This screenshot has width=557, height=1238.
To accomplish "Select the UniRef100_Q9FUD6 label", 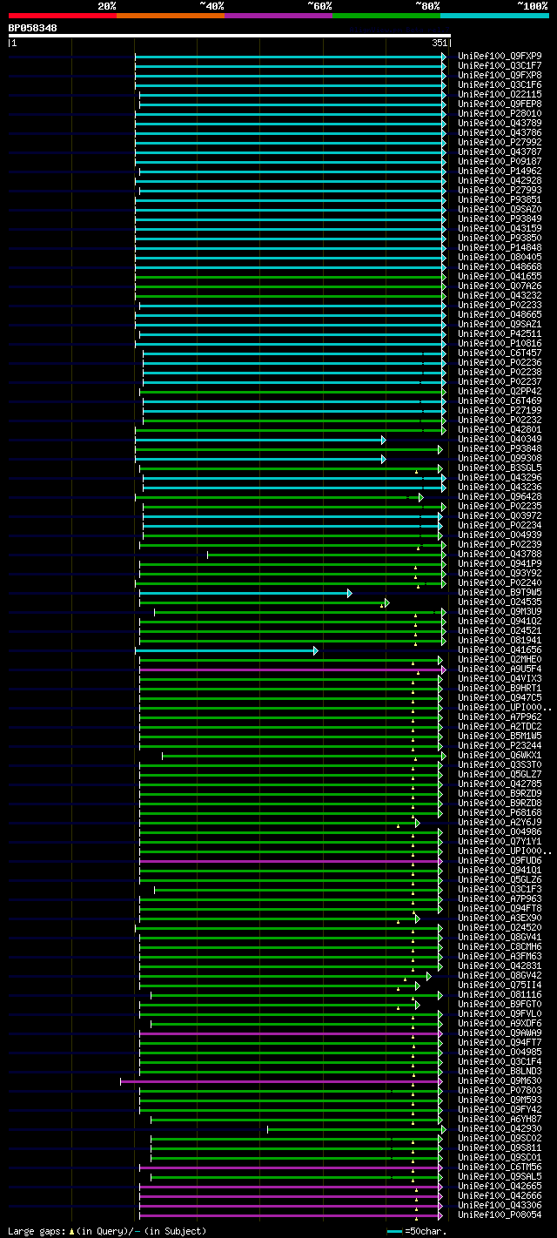I will click(x=500, y=861).
